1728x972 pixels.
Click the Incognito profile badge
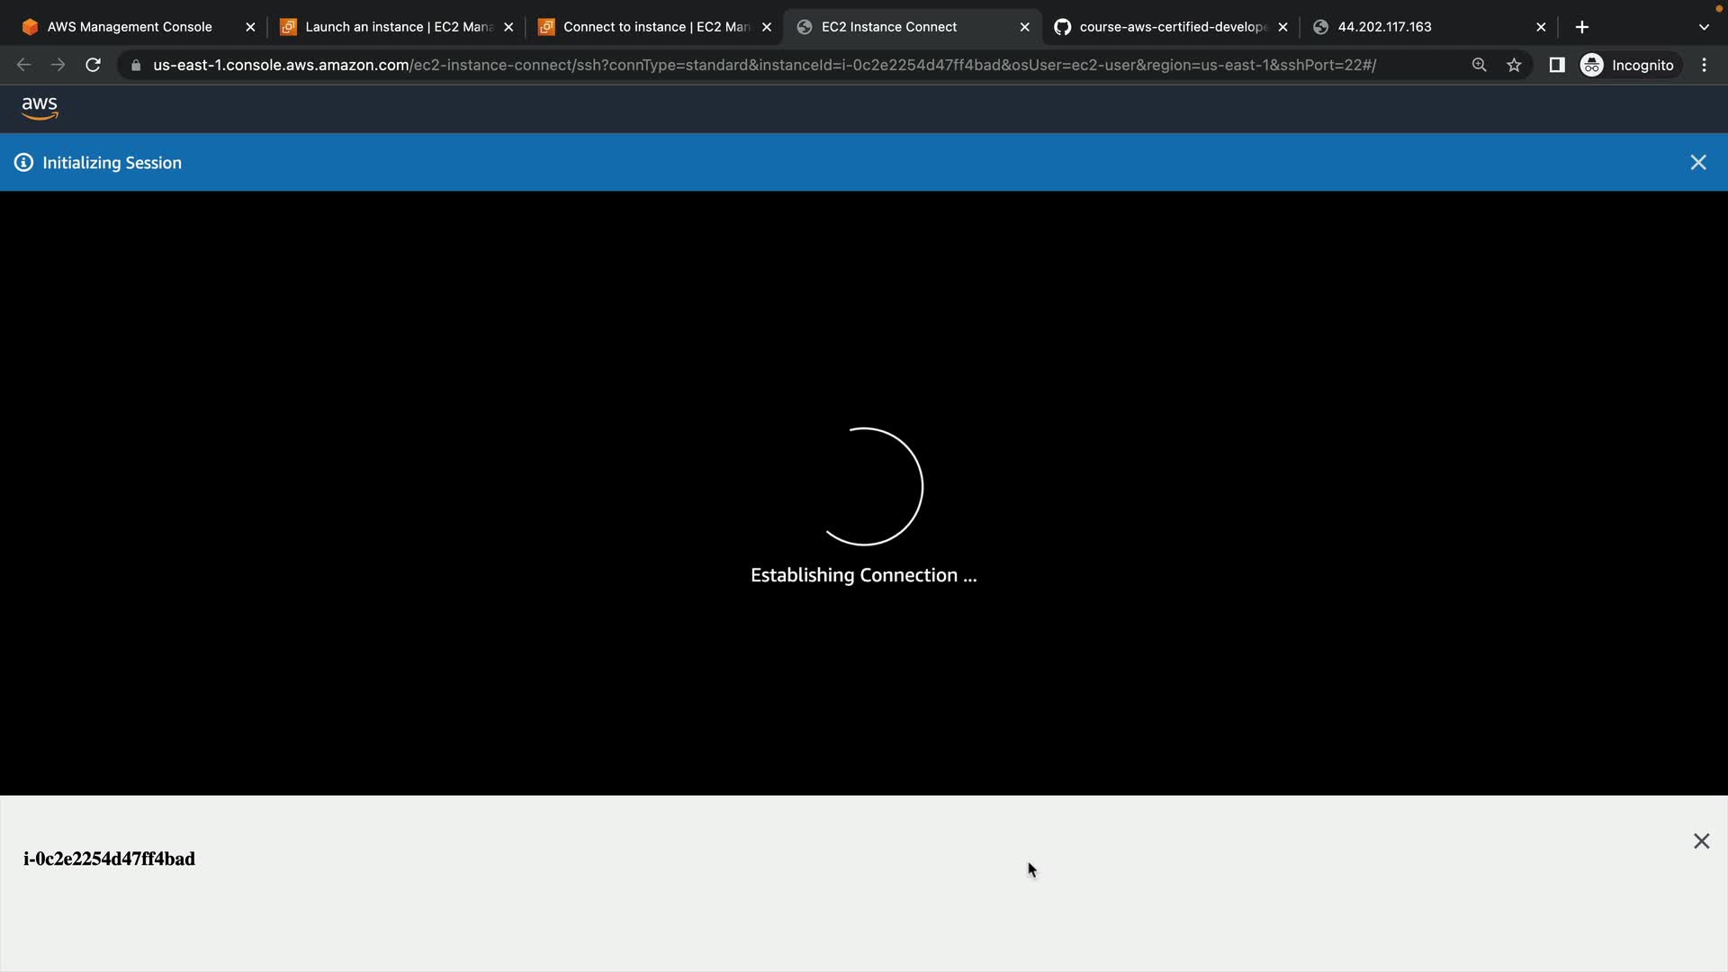[x=1629, y=65]
